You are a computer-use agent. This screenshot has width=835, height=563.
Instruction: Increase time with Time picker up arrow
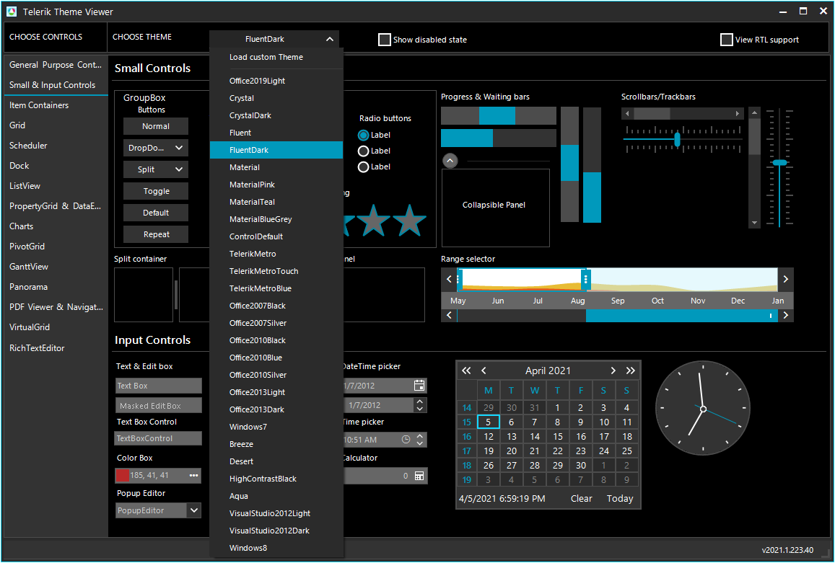(419, 436)
